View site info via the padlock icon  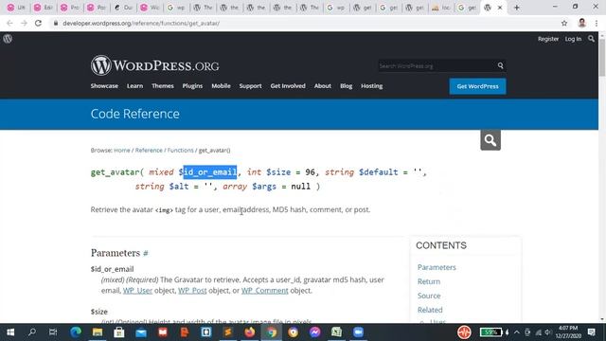[56, 23]
